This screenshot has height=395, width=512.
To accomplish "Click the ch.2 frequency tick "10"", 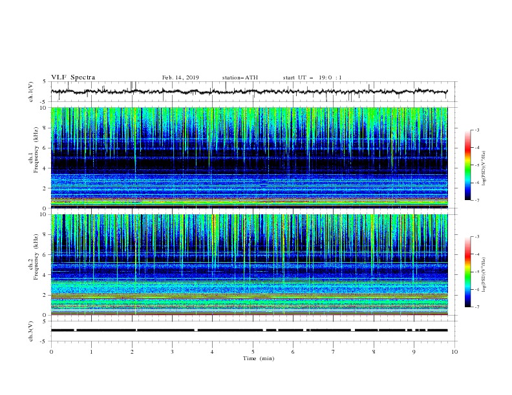I will pos(44,214).
